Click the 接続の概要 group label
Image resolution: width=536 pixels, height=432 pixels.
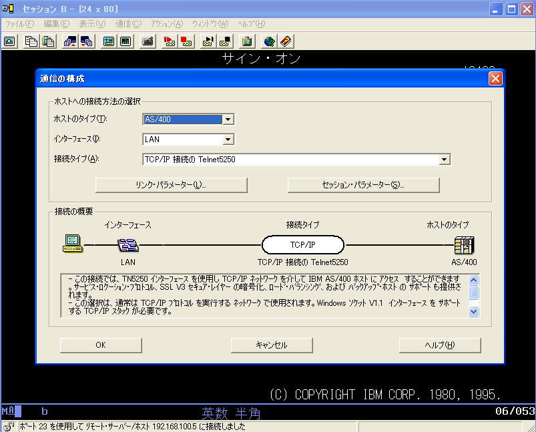click(x=73, y=212)
